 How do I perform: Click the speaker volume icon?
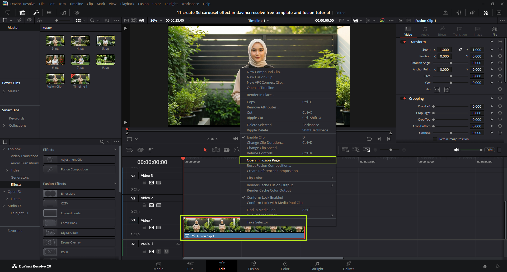tap(456, 150)
